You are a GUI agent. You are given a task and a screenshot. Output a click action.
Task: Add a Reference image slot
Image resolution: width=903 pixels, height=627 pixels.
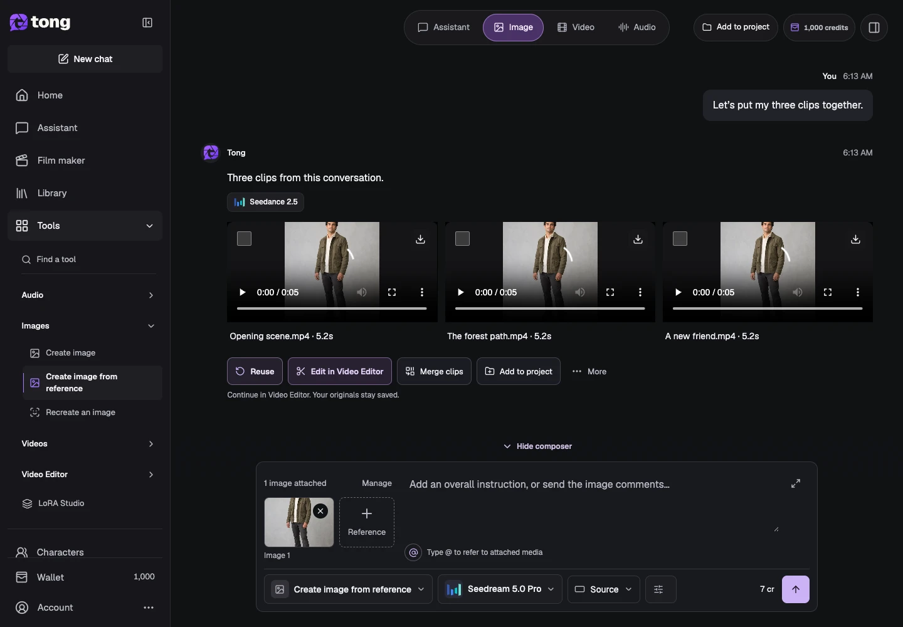tap(367, 522)
